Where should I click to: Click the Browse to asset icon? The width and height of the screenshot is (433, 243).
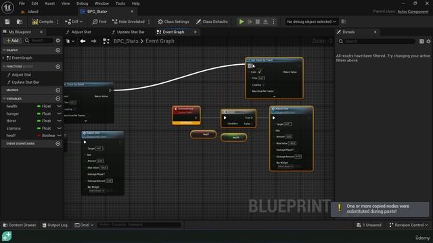pos(20,22)
